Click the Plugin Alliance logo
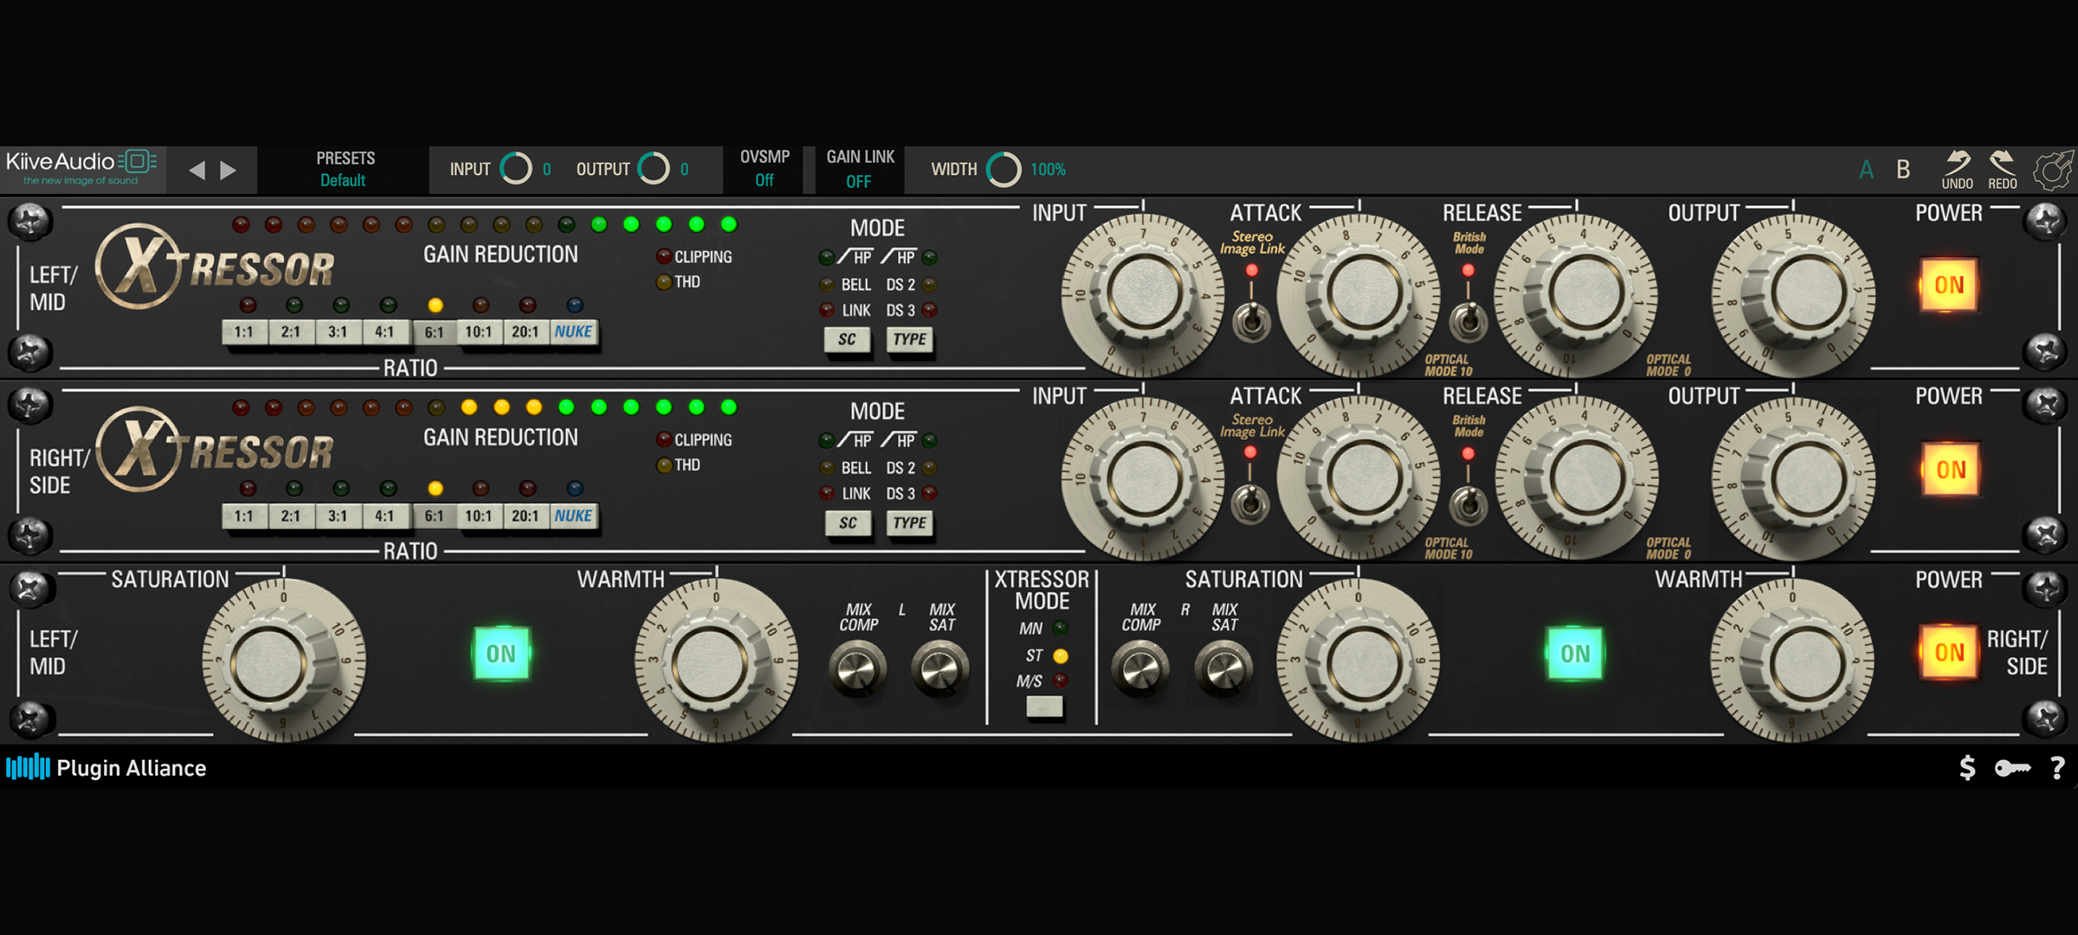This screenshot has width=2078, height=935. pyautogui.click(x=106, y=768)
